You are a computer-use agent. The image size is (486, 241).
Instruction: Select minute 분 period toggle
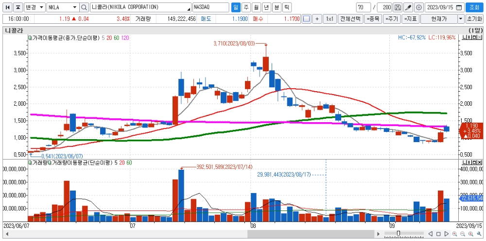click(277, 7)
